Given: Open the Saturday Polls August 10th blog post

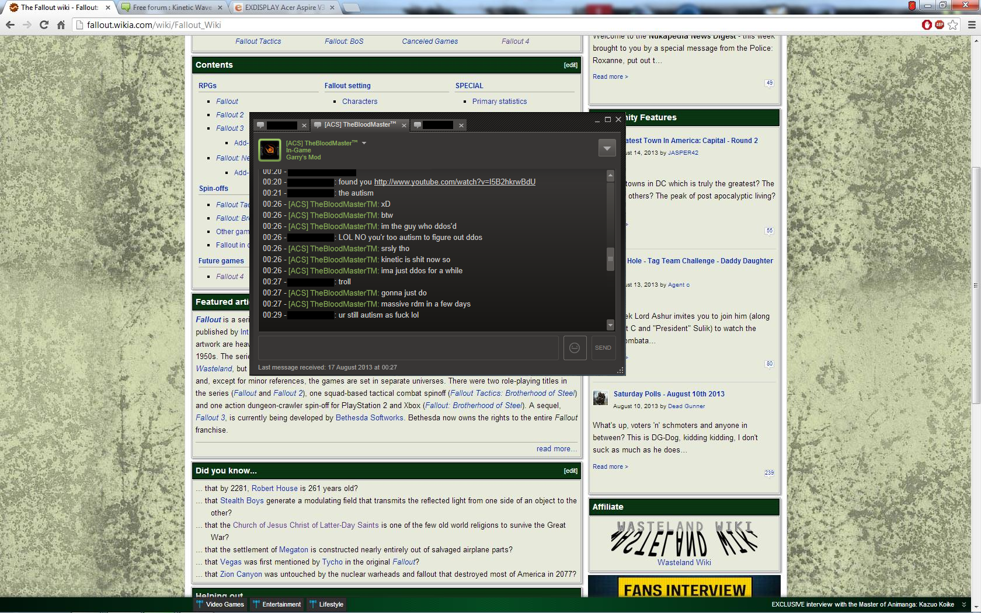Looking at the screenshot, I should pos(669,394).
